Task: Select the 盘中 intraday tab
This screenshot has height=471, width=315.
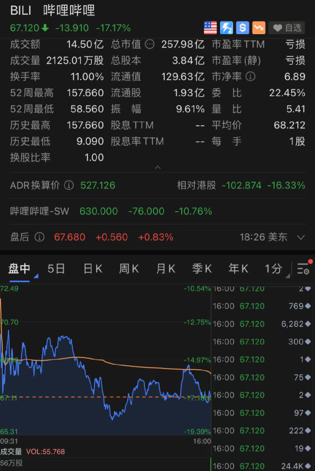Action: (x=19, y=268)
